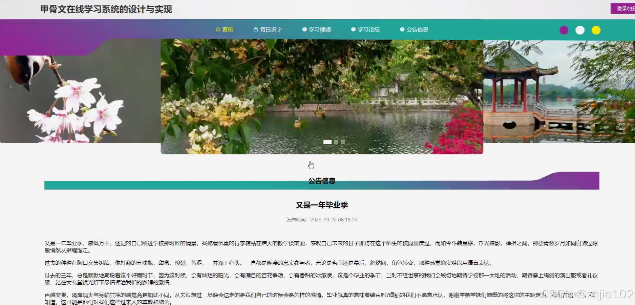Click the info icon beside 学习论坛

[353, 29]
